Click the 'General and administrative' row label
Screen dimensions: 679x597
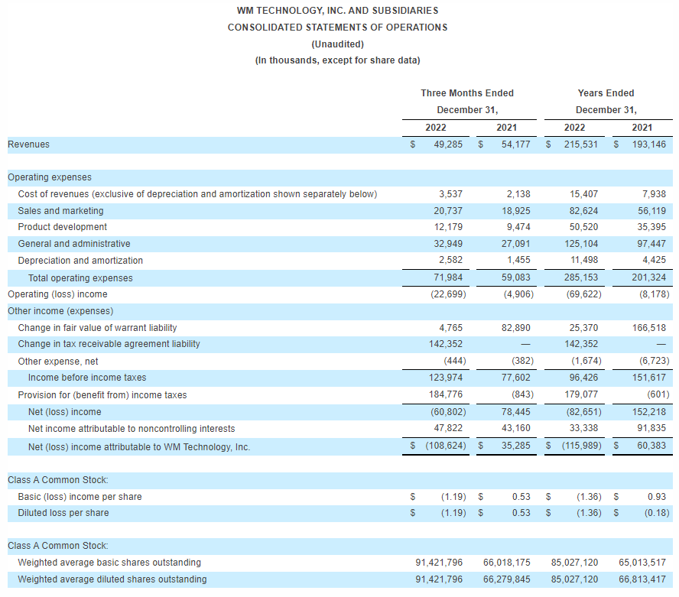(x=73, y=244)
